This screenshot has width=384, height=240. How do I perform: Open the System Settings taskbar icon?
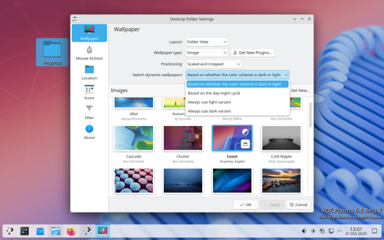25,231
